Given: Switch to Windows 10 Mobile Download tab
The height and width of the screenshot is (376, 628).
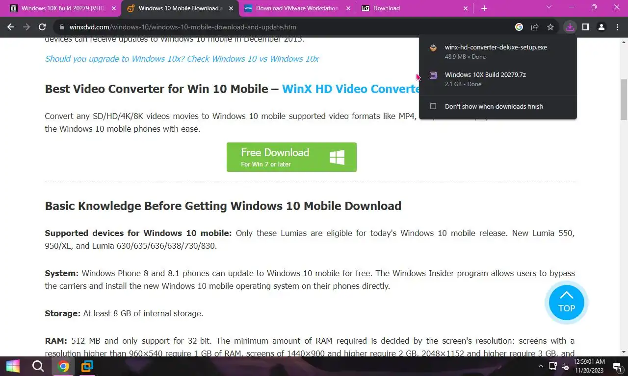Looking at the screenshot, I should pos(180,8).
